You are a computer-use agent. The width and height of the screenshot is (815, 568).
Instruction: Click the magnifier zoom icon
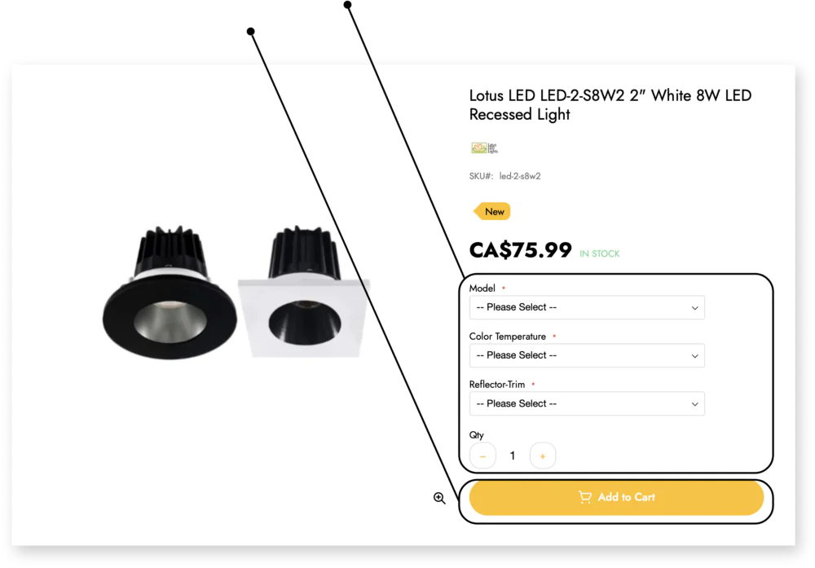tap(439, 498)
